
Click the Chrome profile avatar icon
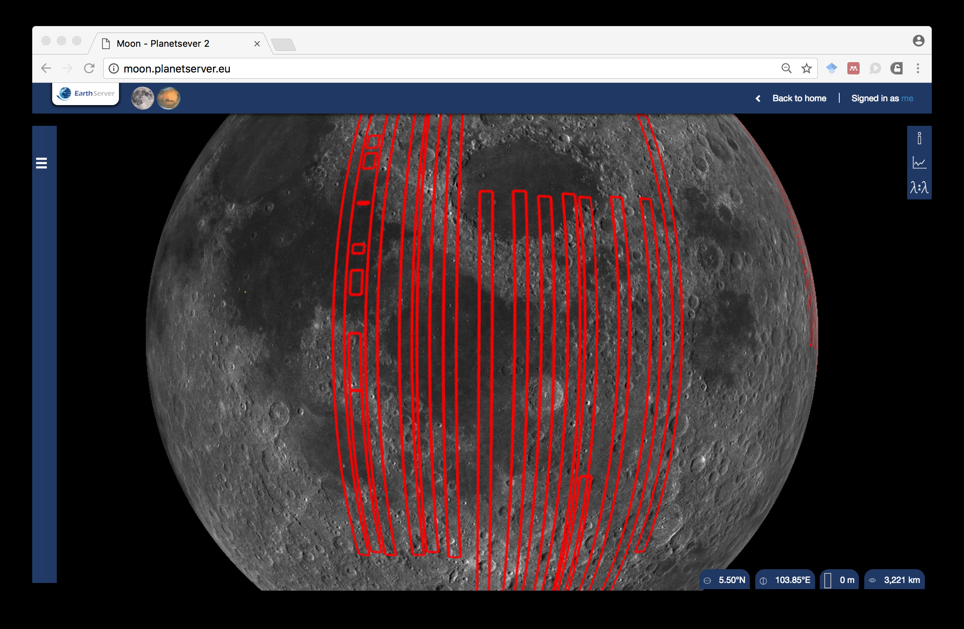click(918, 41)
